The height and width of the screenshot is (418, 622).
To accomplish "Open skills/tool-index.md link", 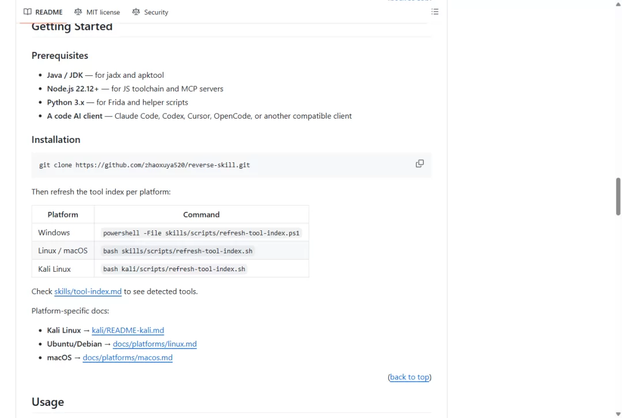I will click(x=88, y=291).
